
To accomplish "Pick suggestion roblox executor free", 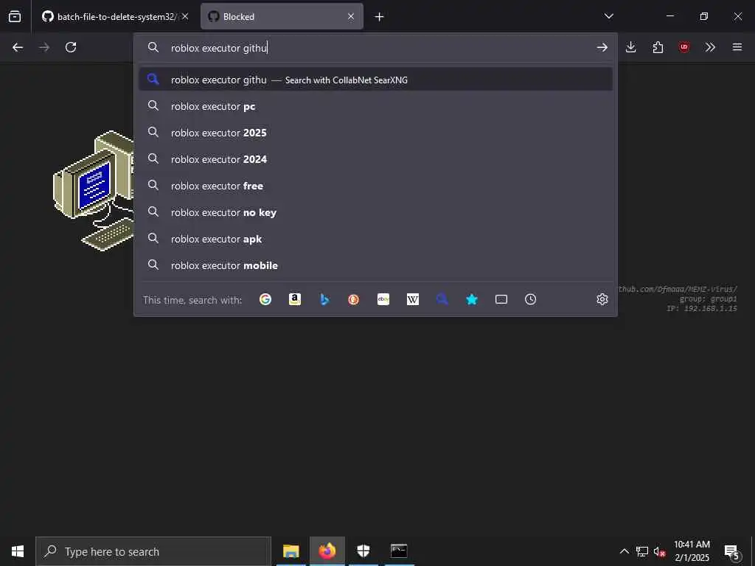I will (375, 185).
